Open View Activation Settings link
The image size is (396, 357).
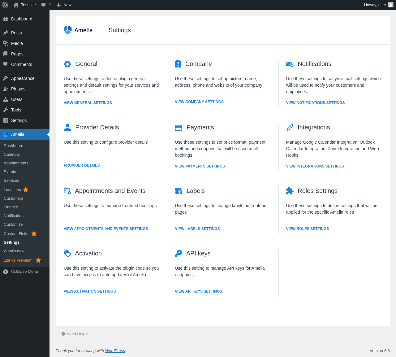click(90, 291)
